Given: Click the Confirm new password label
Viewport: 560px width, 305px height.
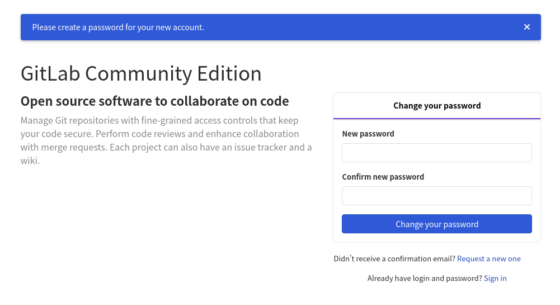Looking at the screenshot, I should (383, 177).
